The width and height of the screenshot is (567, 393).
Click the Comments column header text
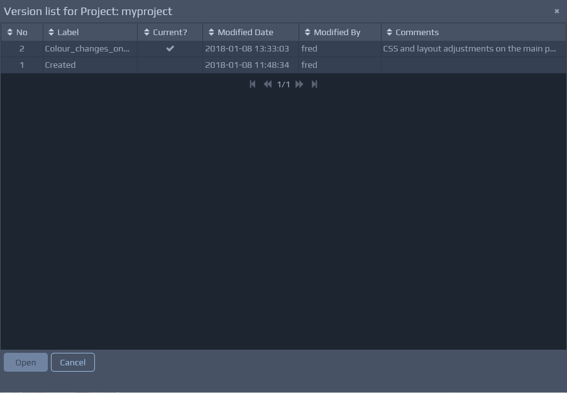417,32
